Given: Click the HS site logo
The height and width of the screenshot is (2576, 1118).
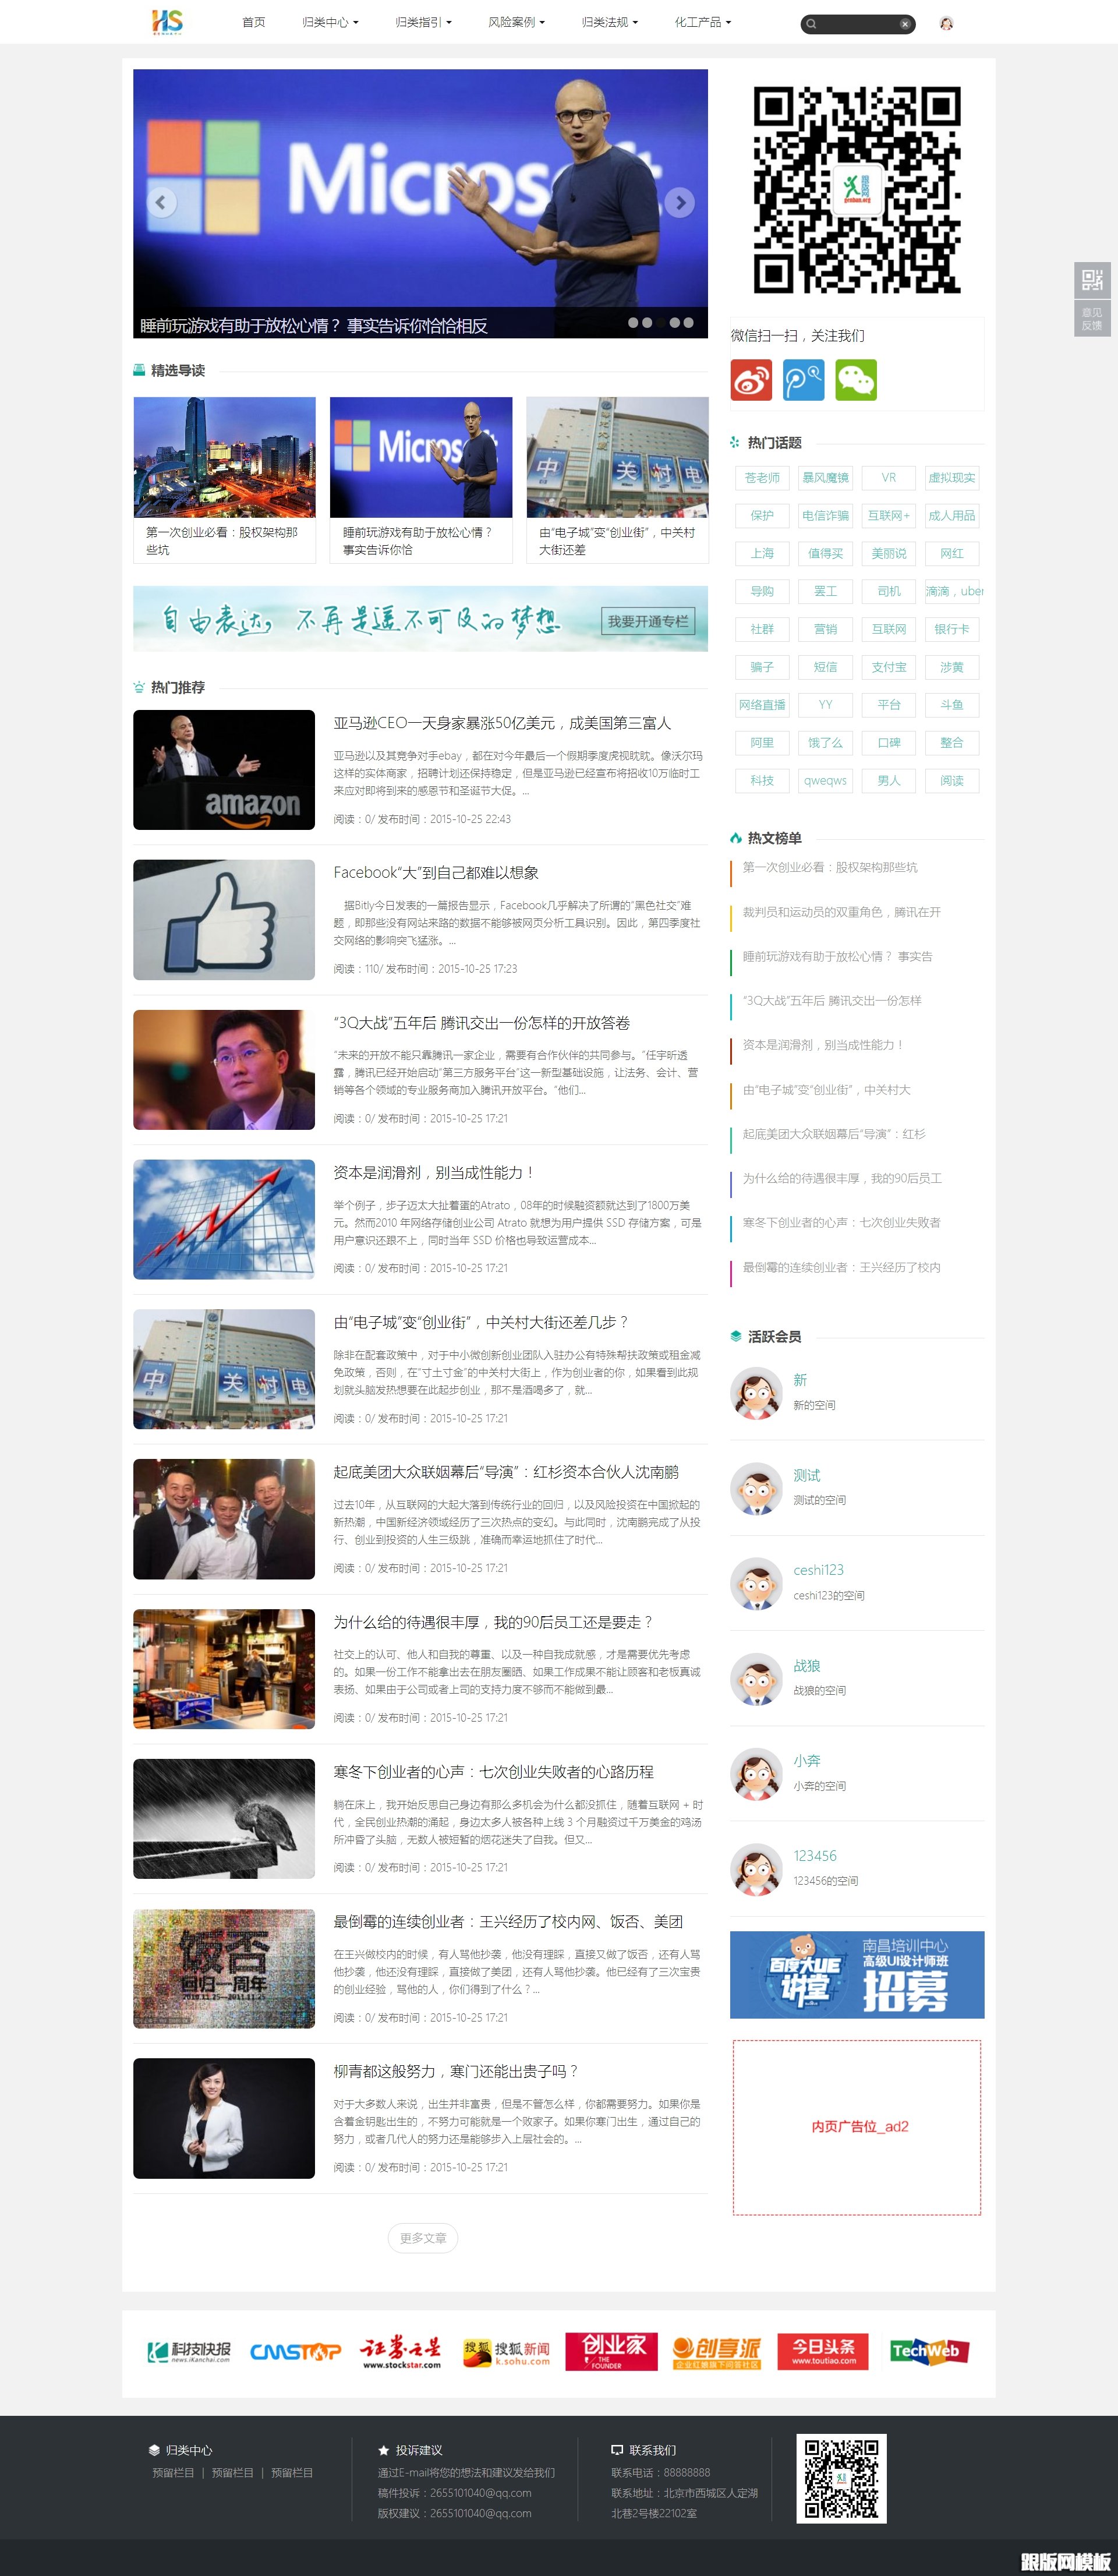Looking at the screenshot, I should 168,22.
